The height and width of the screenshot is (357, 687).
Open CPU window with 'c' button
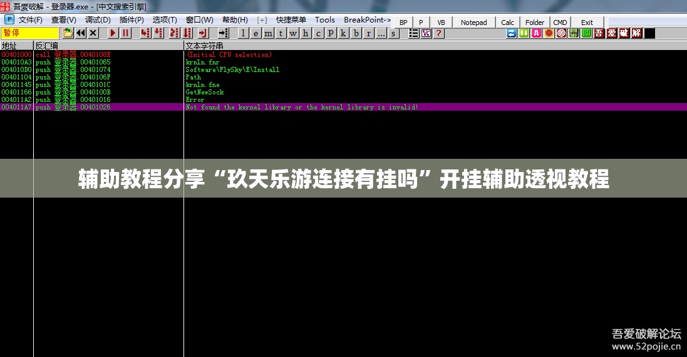(319, 33)
